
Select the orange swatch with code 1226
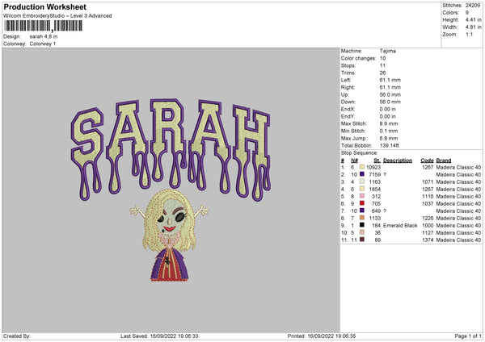tap(363, 218)
